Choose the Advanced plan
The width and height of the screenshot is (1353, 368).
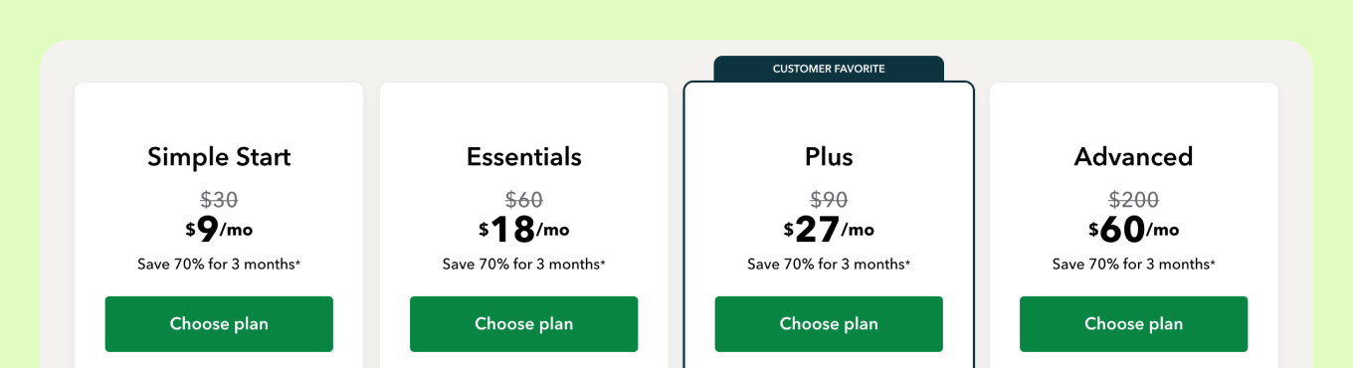1133,324
